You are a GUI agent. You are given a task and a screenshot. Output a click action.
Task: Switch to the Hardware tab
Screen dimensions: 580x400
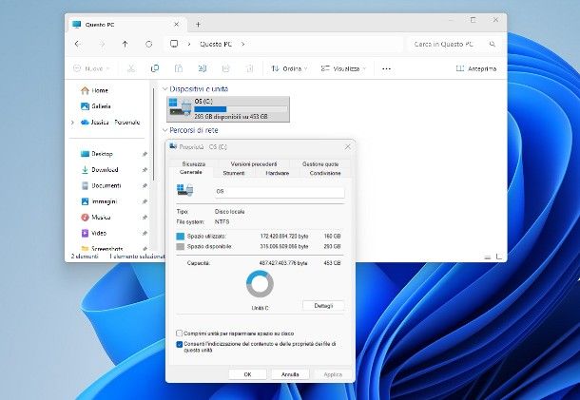tap(277, 173)
